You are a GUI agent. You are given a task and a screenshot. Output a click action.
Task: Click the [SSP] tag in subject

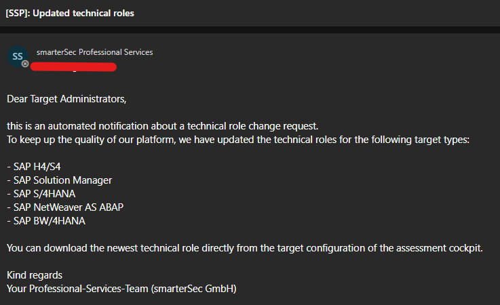click(x=18, y=14)
